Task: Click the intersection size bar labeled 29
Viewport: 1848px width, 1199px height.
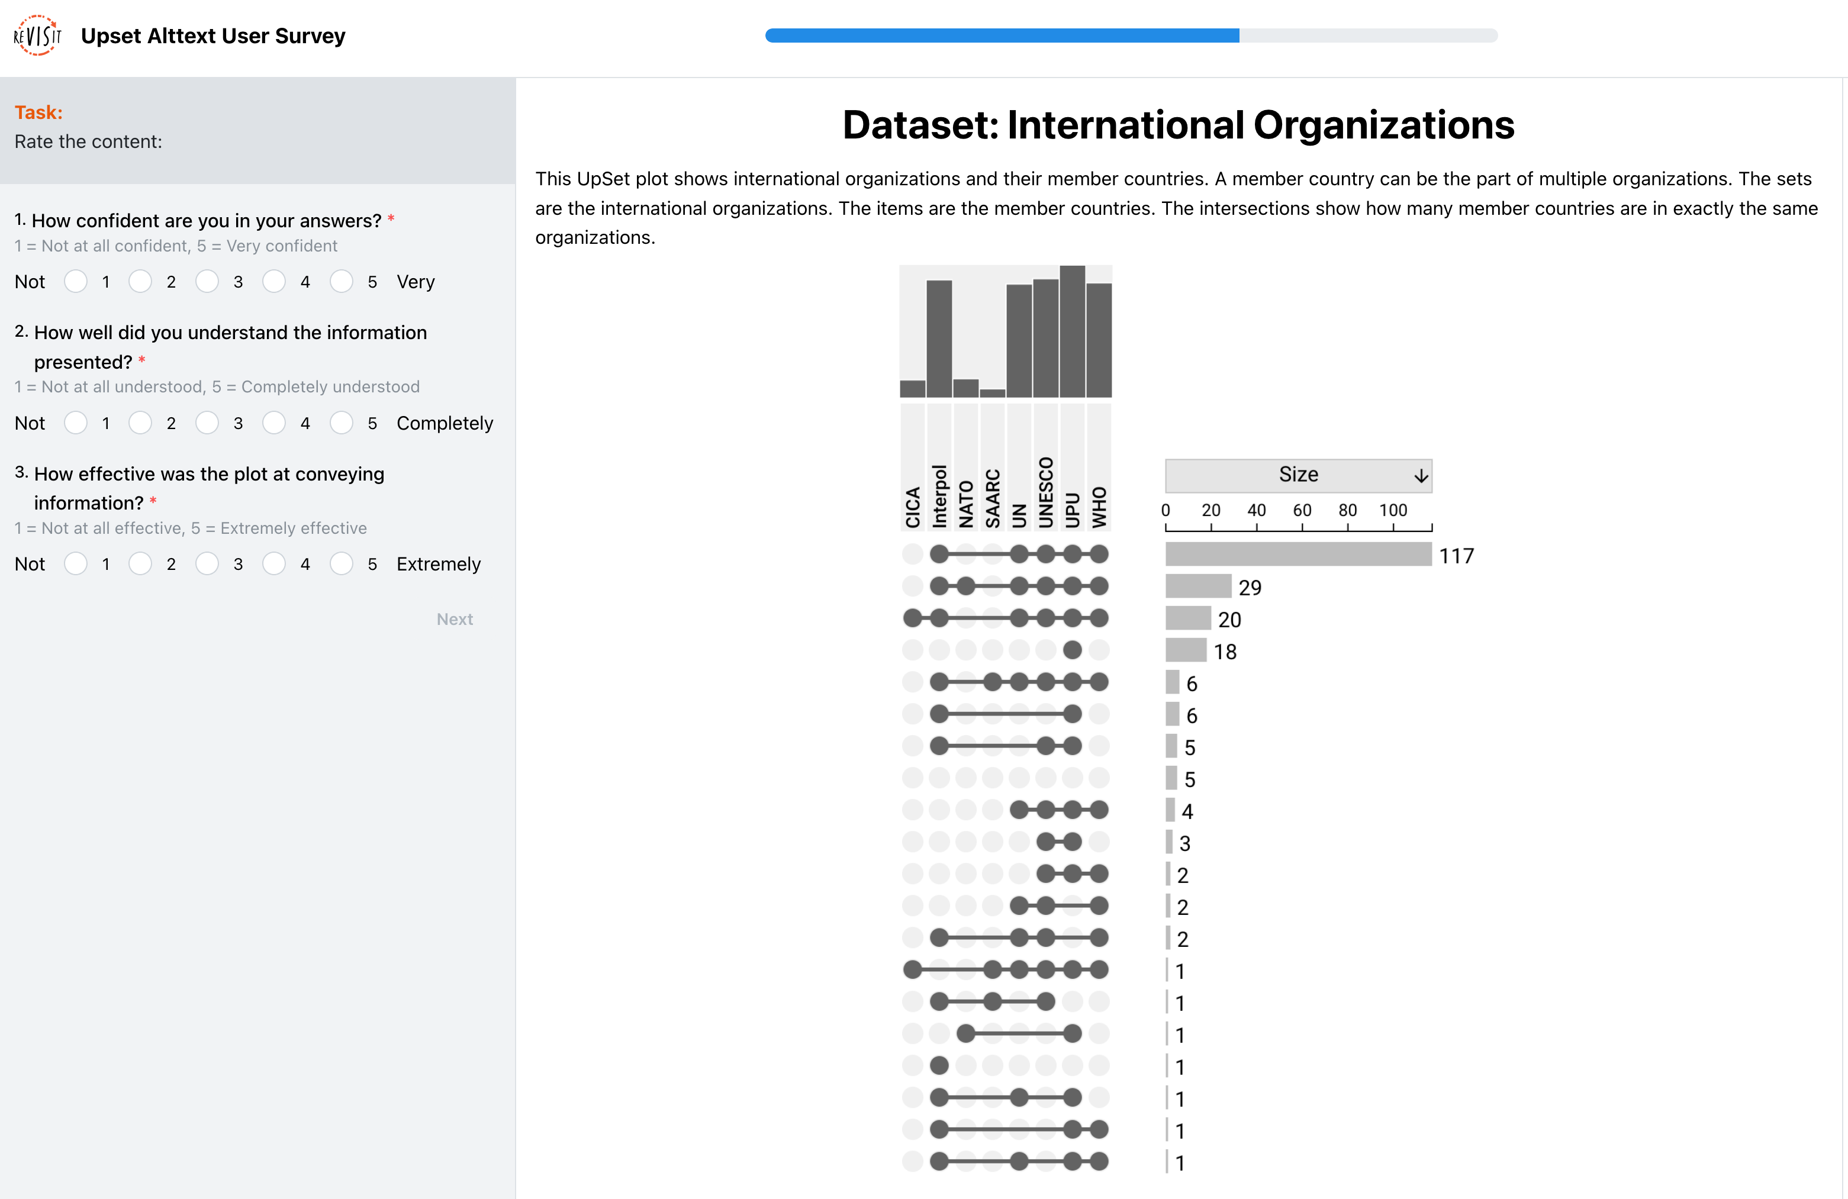Action: (1198, 585)
